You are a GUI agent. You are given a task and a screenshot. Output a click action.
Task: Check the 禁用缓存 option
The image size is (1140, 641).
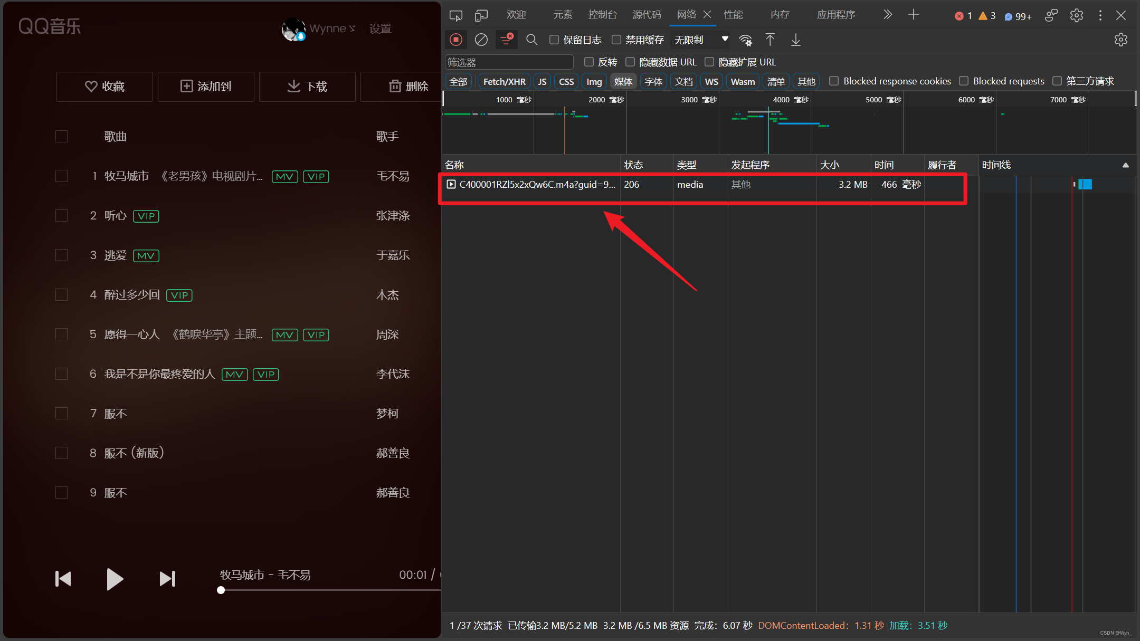(616, 40)
